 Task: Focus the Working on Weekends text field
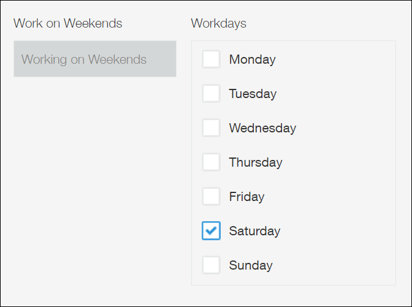[x=94, y=59]
